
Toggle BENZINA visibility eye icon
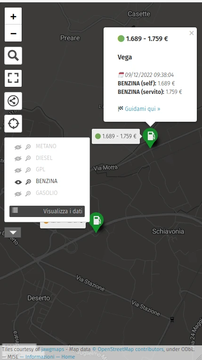(x=18, y=182)
